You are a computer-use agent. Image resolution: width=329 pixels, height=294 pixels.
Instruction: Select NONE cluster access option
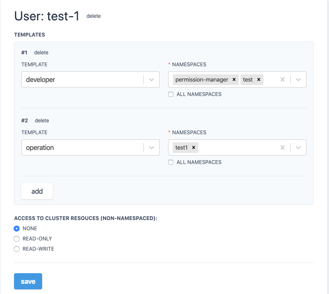pyautogui.click(x=17, y=229)
